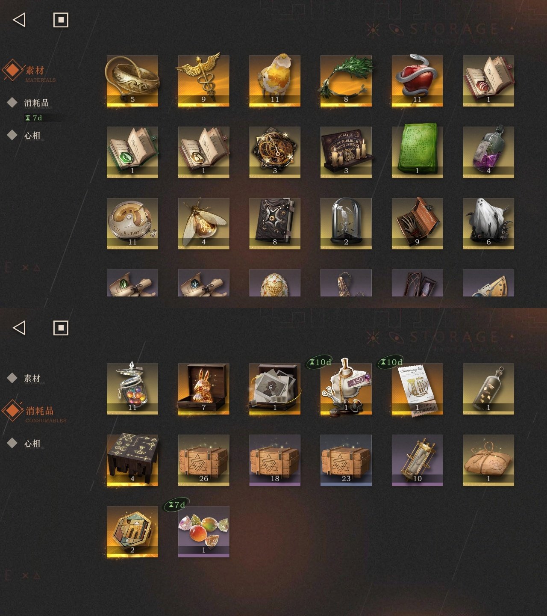Select the candy item expiring in 7d

coord(203,532)
